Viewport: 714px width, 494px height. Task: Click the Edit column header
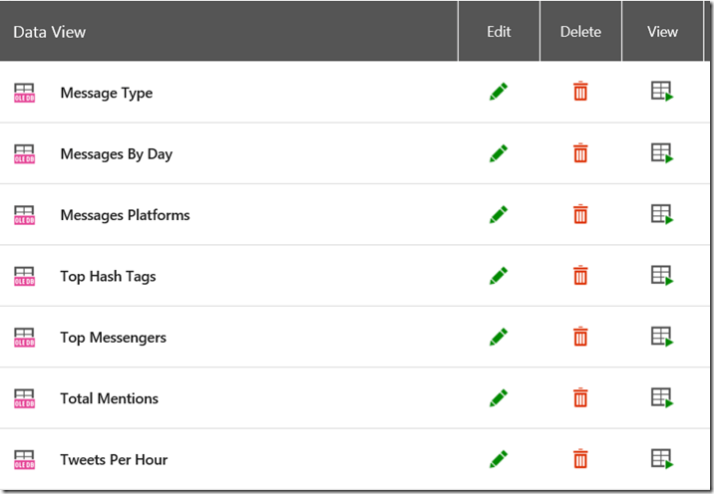499,32
